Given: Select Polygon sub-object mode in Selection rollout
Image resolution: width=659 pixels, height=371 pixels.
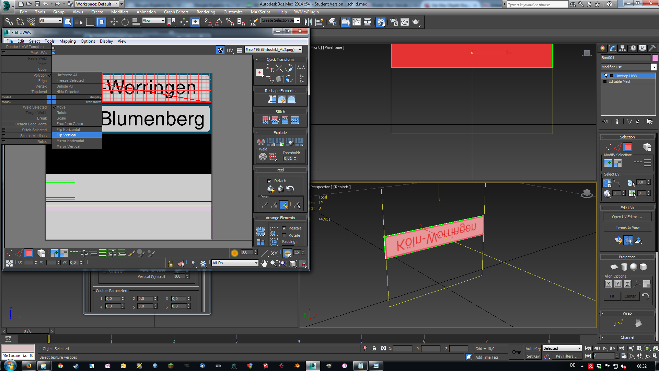Looking at the screenshot, I should (x=628, y=147).
